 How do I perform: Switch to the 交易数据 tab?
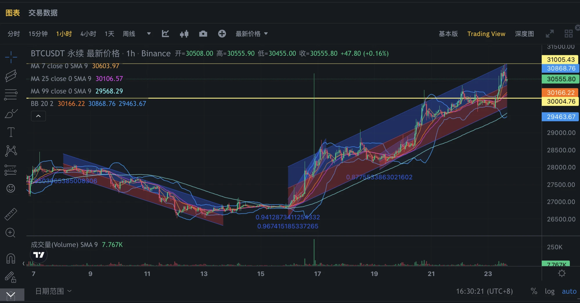click(43, 13)
